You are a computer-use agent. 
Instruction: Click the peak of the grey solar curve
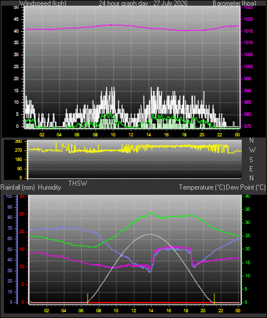[x=150, y=234]
